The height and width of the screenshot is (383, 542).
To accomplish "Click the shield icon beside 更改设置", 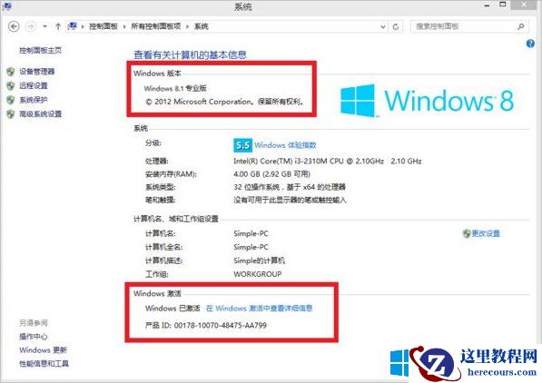I will coord(467,233).
